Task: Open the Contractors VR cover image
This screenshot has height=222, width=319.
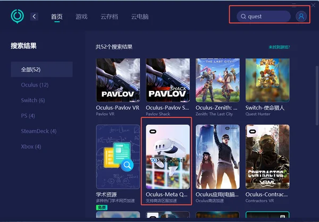Action: pyautogui.click(x=267, y=157)
